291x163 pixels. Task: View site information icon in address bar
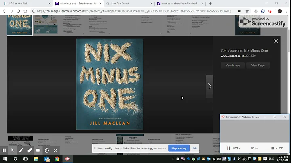(34, 11)
